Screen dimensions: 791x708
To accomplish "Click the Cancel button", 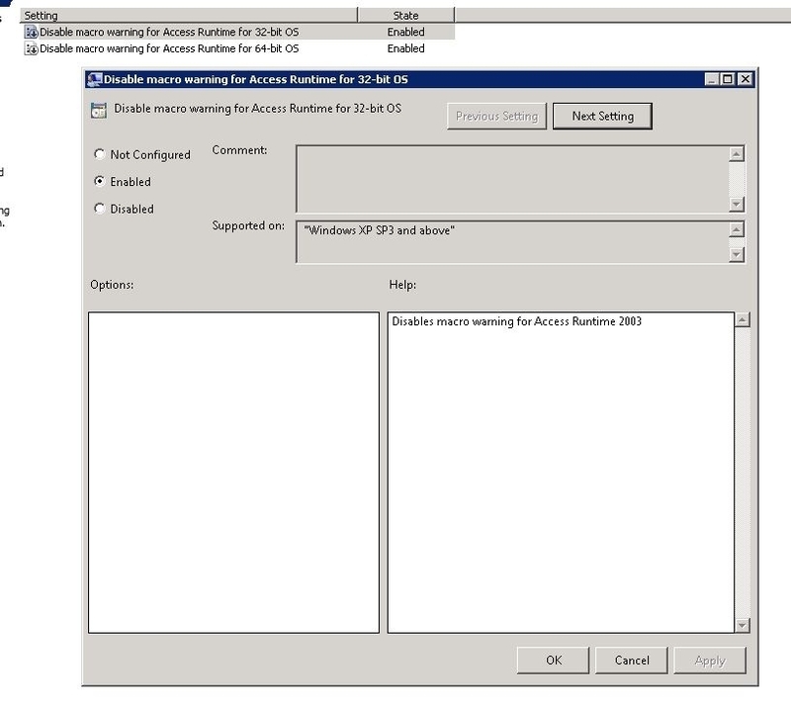I will pos(631,661).
